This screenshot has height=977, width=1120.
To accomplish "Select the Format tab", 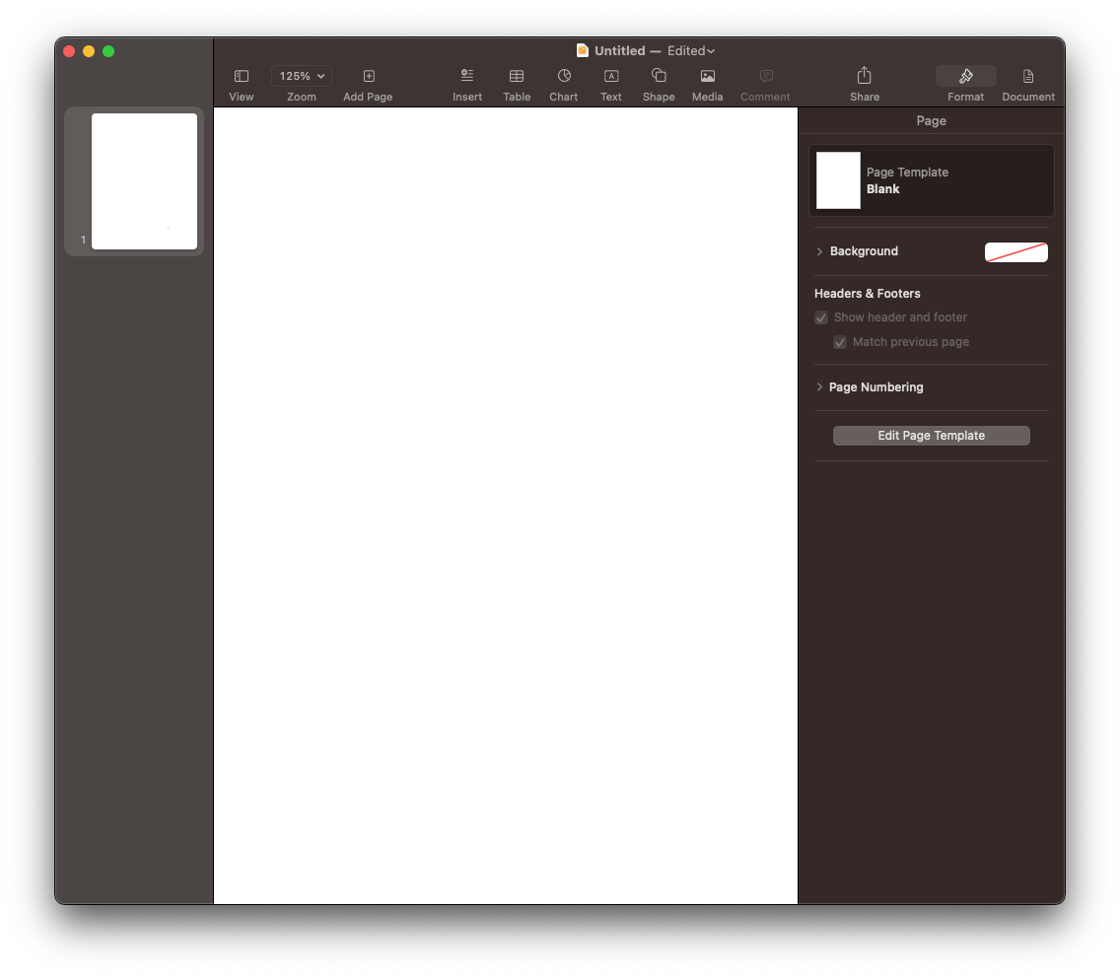I will (965, 83).
